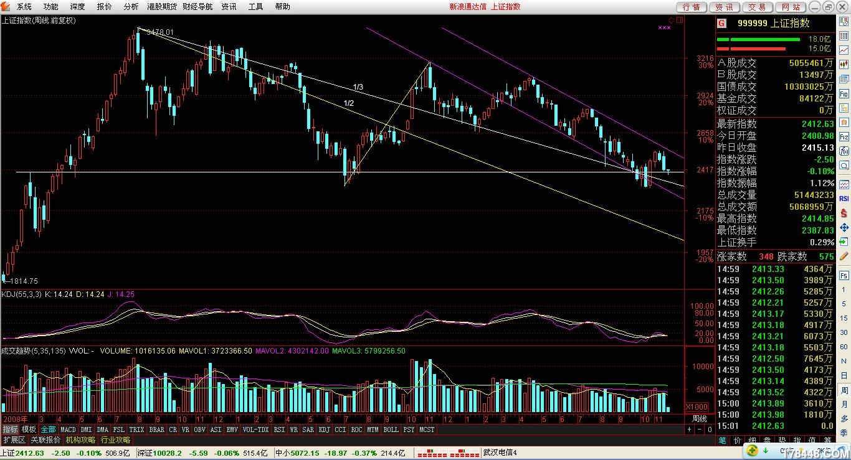Switch to 5-minute period button

[844, 304]
